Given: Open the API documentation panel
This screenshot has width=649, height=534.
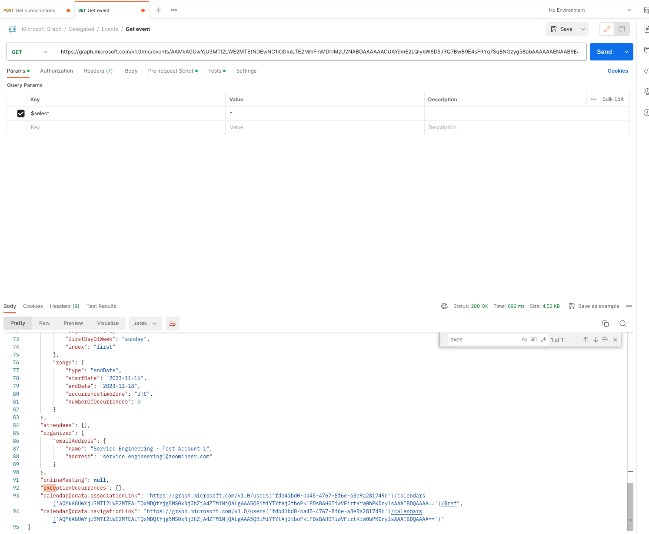Looking at the screenshot, I should point(646,29).
